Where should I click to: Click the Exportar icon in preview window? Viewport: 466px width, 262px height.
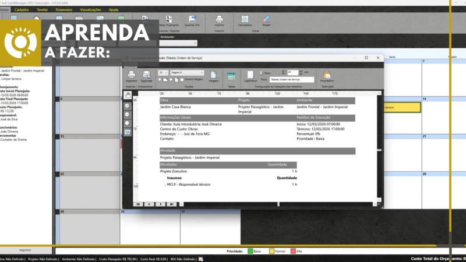[146, 75]
